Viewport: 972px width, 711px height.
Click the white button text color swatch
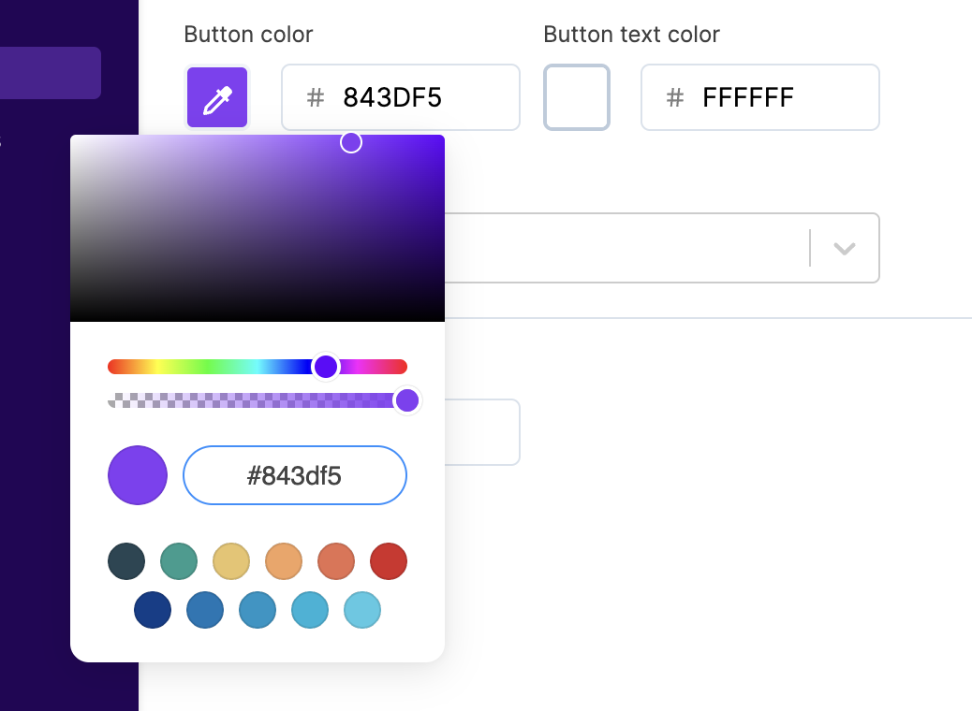click(x=577, y=97)
